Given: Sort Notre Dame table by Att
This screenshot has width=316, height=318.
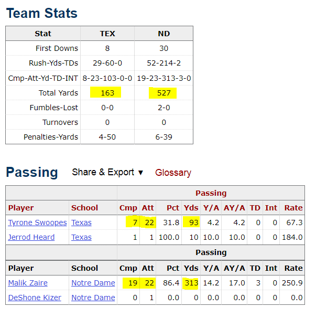Looking at the screenshot, I should (148, 268).
